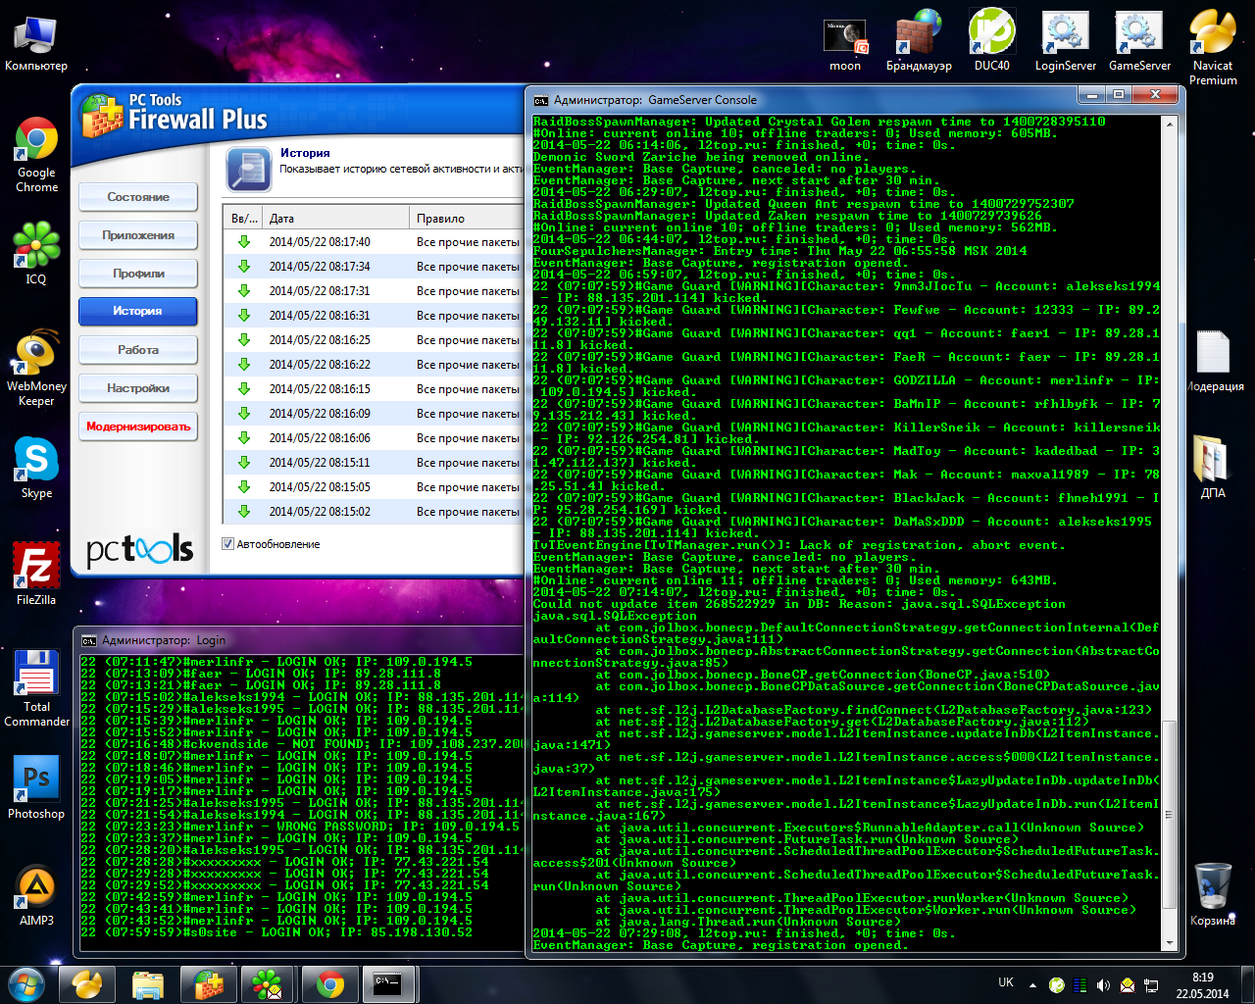Launch GameServer desktop shortcut

tap(1139, 41)
